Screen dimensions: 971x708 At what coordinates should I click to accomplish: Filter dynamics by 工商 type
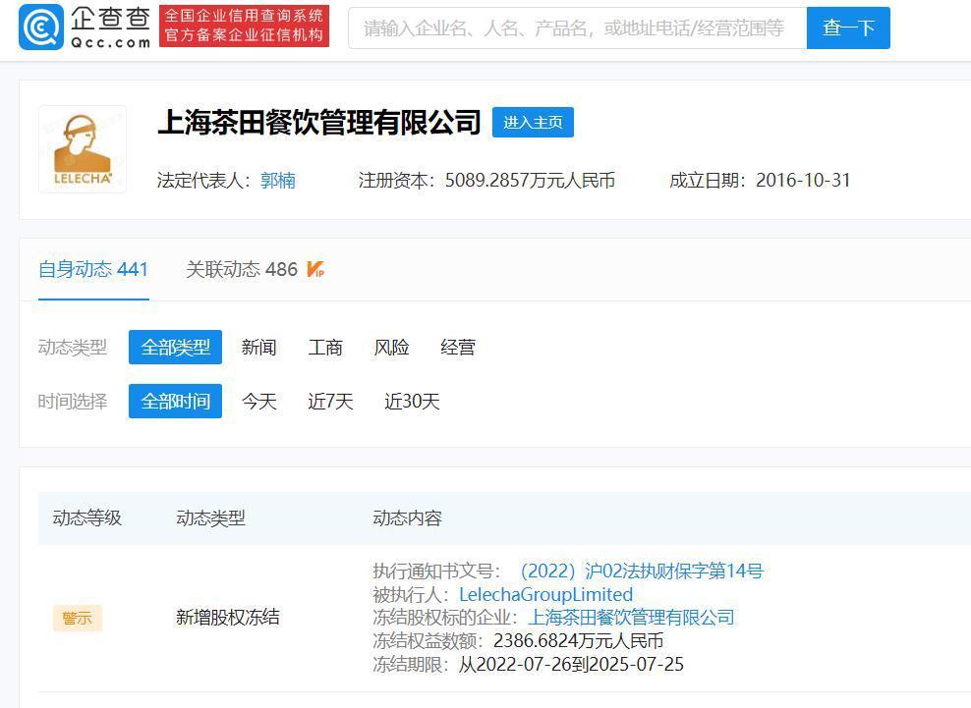pyautogui.click(x=325, y=348)
